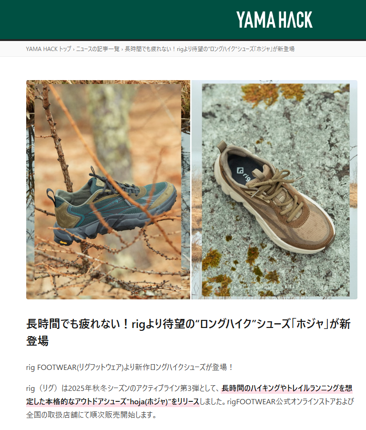
Task: Open the YAMA HACK トップ breadcrumb link
Action: pyautogui.click(x=49, y=49)
